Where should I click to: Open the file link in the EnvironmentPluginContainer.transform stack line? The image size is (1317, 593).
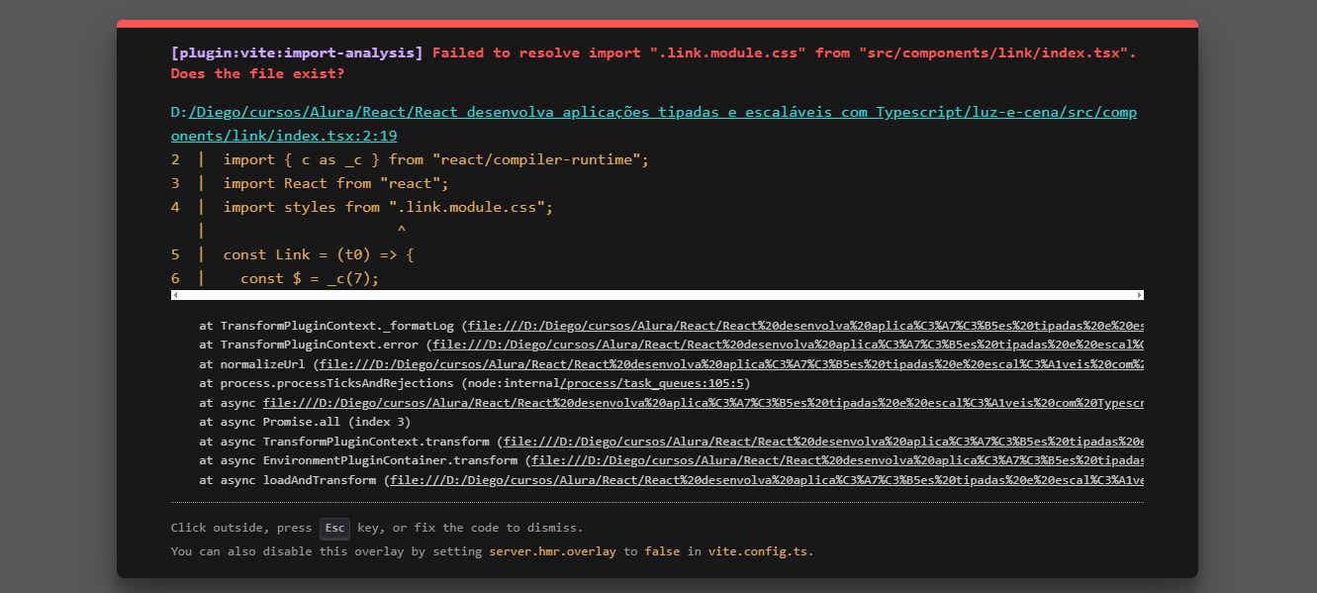(838, 460)
